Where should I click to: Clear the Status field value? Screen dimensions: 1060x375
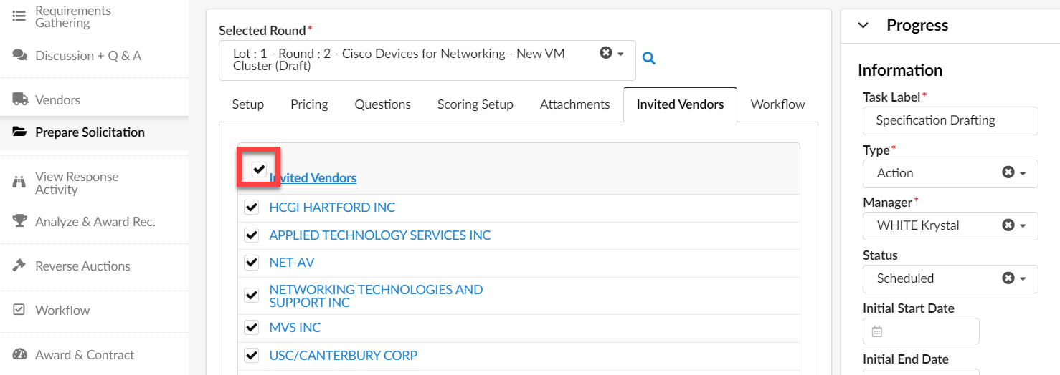[x=1008, y=278]
